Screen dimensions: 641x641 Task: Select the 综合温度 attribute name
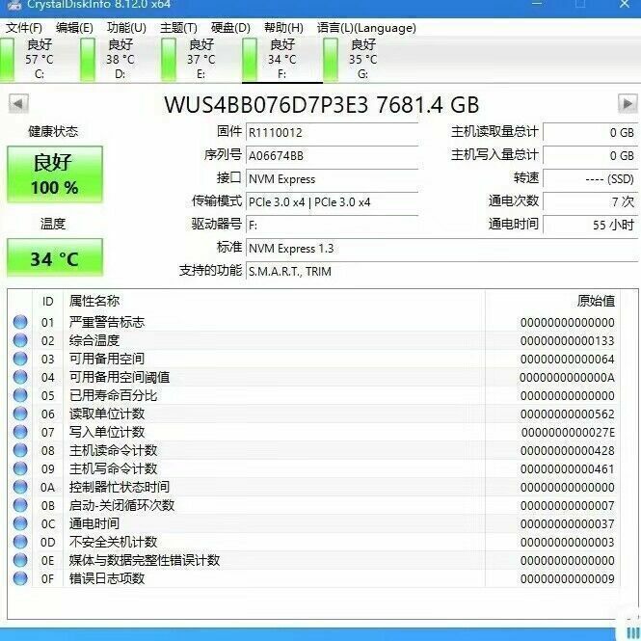point(94,340)
